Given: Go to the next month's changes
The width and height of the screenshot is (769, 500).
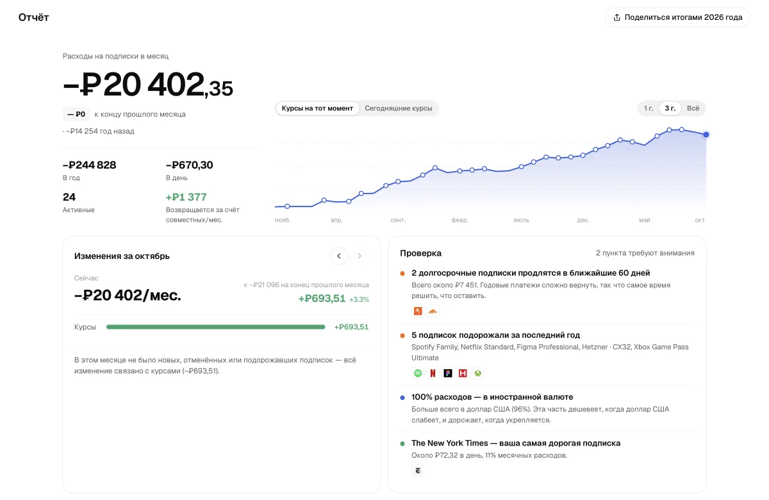Looking at the screenshot, I should (x=360, y=256).
